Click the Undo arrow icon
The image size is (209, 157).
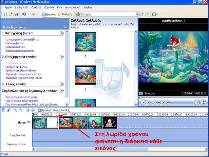pos(24,14)
